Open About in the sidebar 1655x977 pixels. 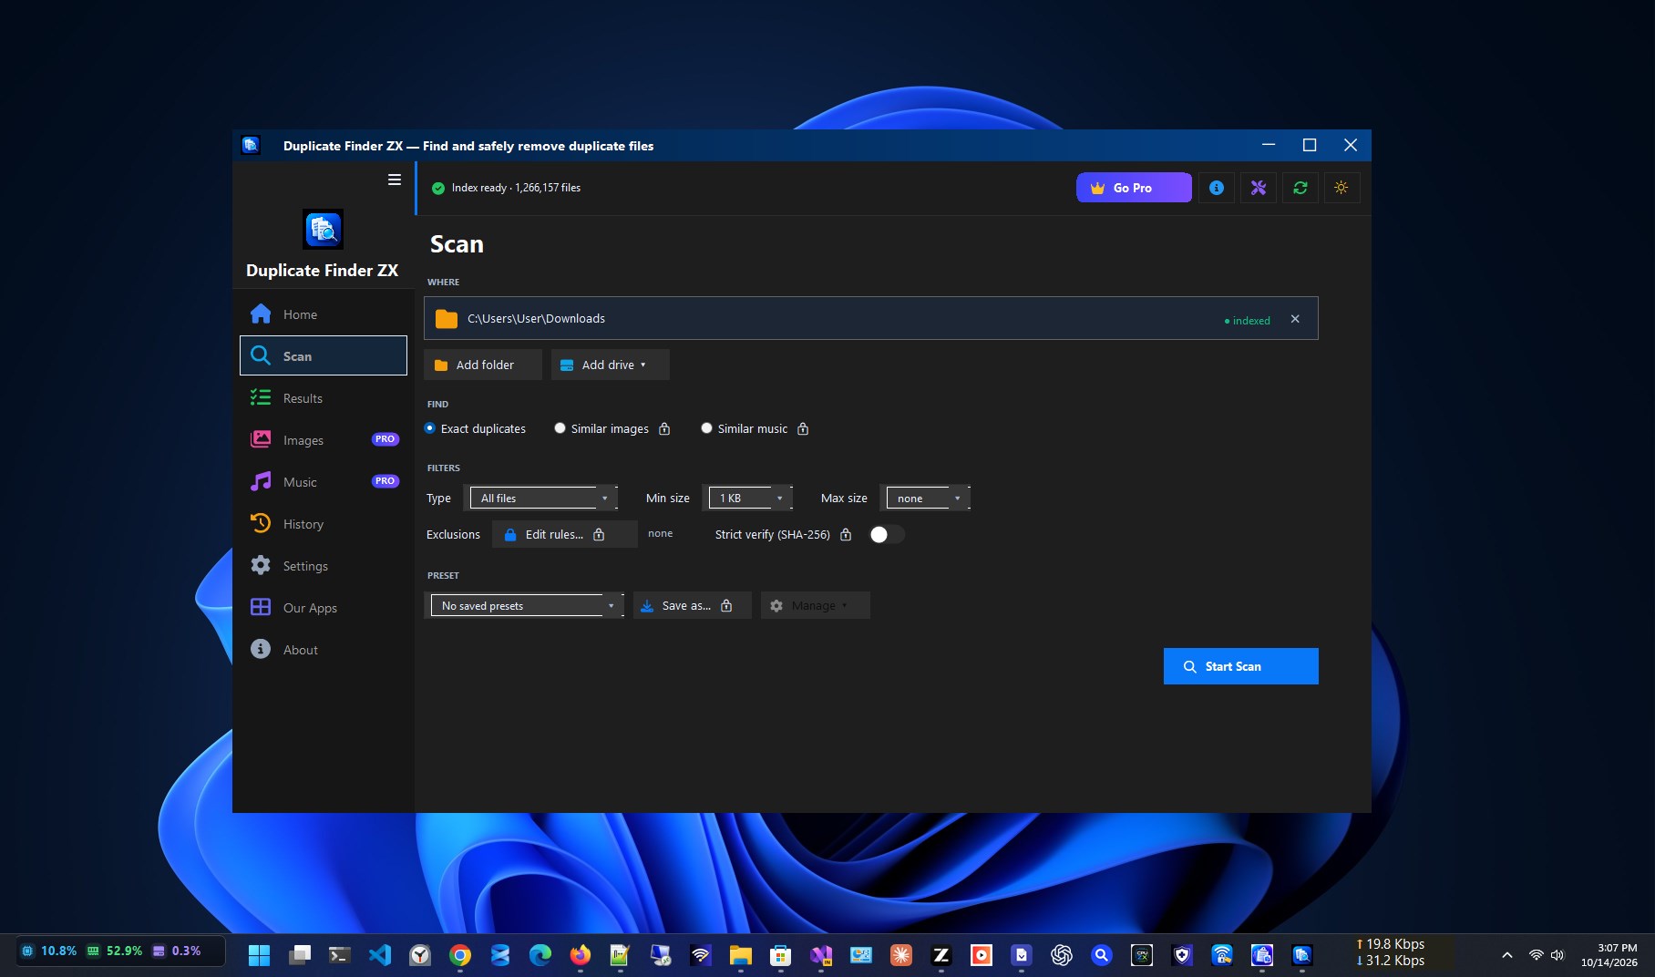pyautogui.click(x=324, y=650)
